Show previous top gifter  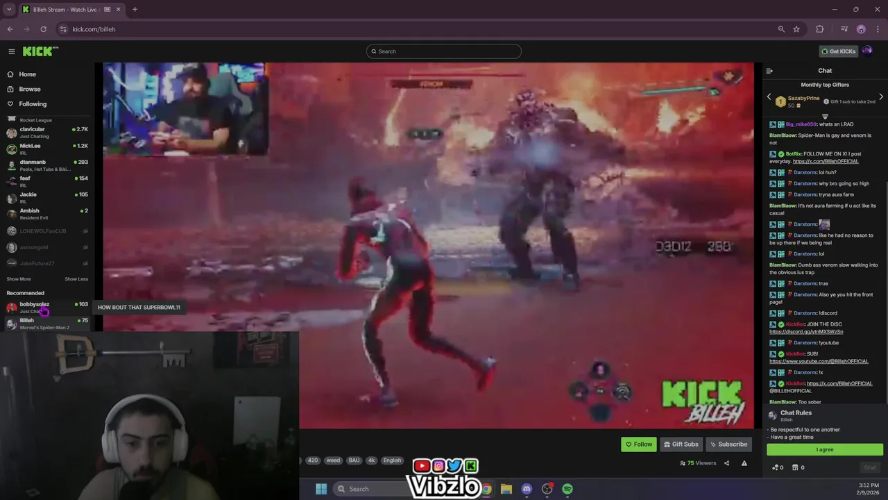click(769, 97)
